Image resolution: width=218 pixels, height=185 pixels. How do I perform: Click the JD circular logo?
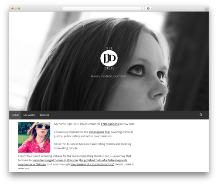point(109,58)
